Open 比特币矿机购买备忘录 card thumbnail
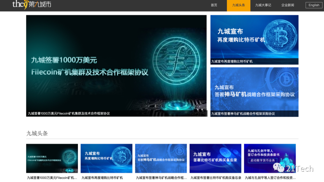 (x=215, y=158)
